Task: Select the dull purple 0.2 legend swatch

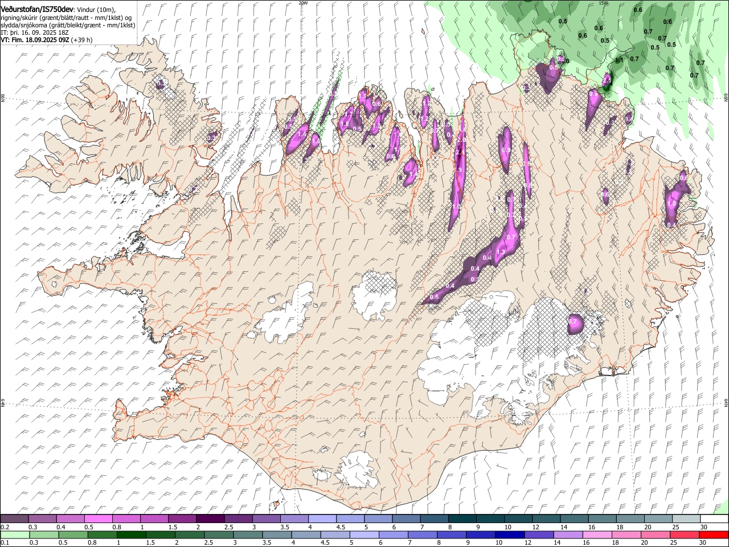Action: (15, 519)
